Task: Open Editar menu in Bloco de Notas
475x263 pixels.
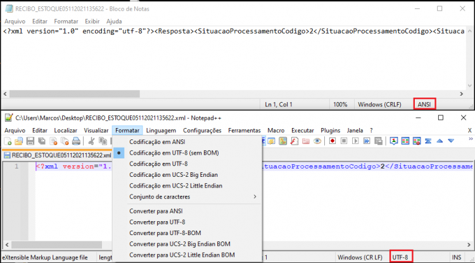Action: (x=40, y=21)
